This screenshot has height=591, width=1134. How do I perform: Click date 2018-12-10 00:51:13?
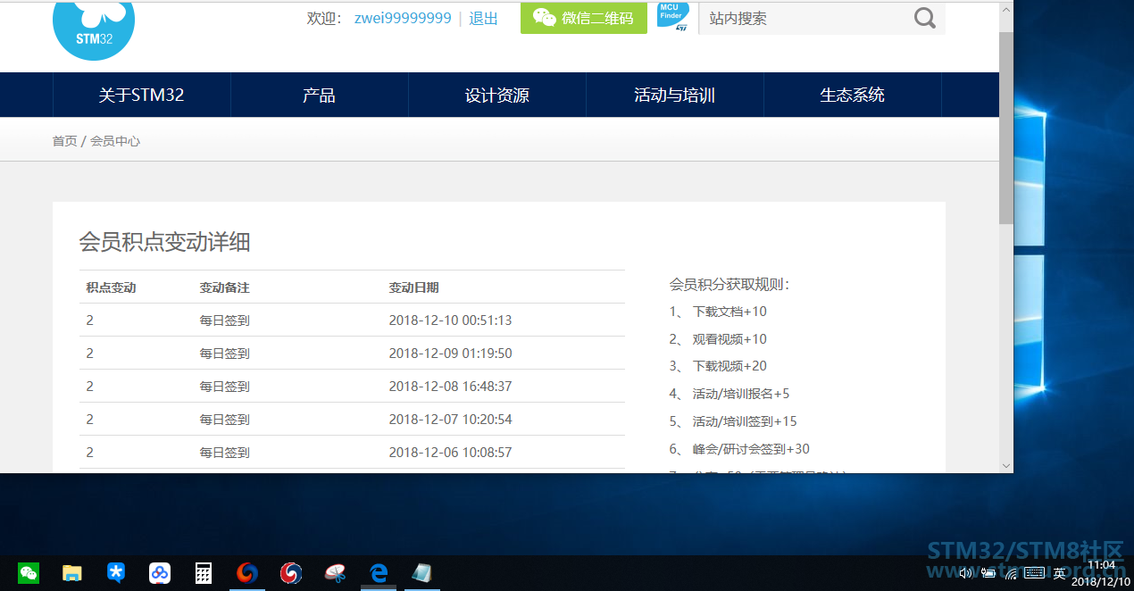point(450,320)
